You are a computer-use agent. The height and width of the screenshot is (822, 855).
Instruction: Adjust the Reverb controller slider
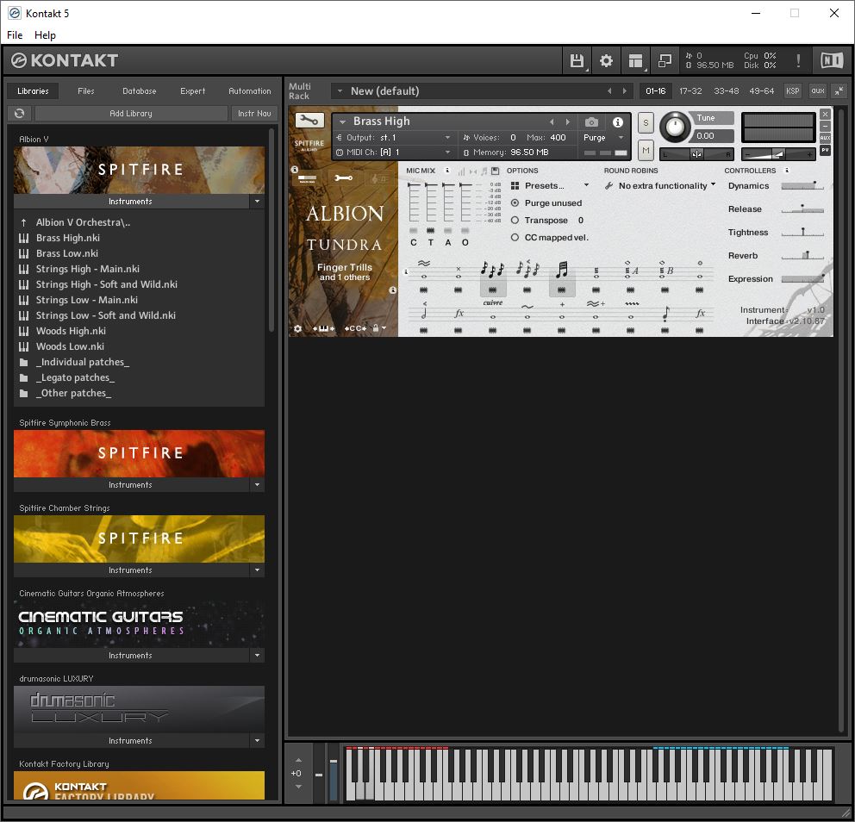tap(802, 256)
